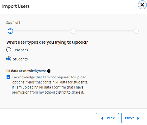
Task: Select the Teachers radio button
Action: [9, 50]
